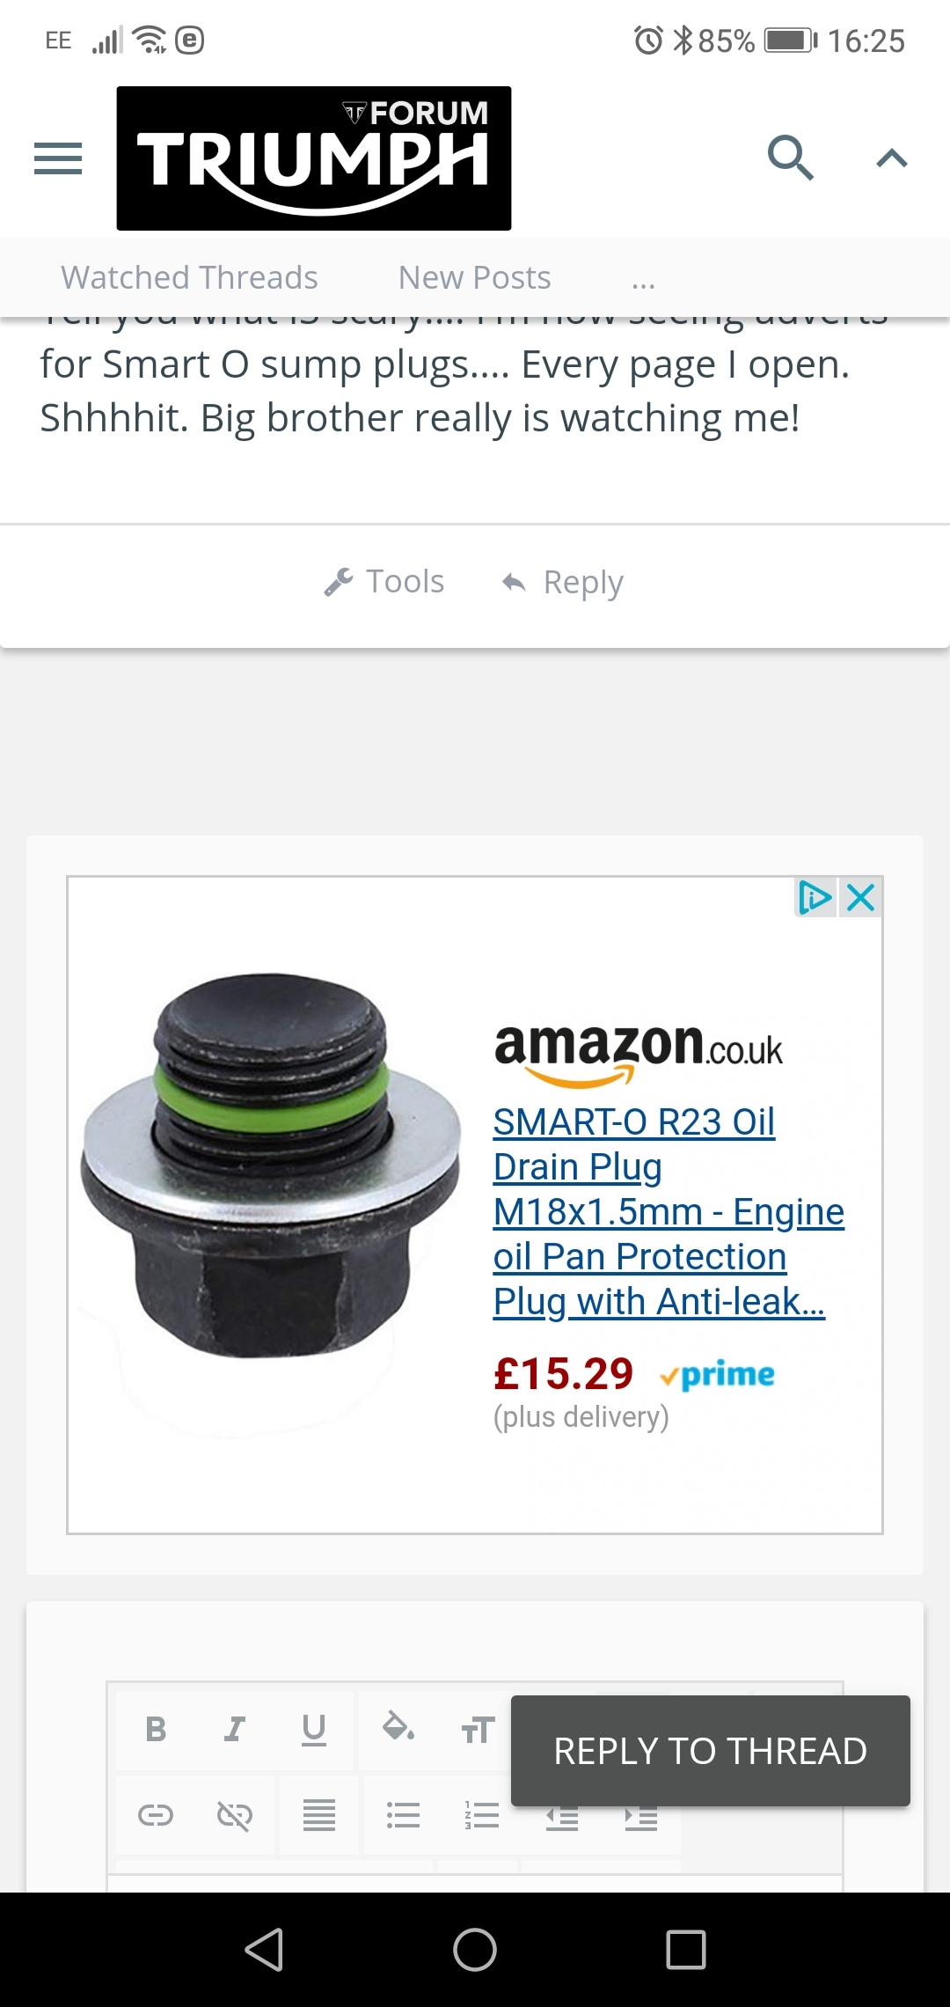Open the text alignment options
950x2007 pixels.
[319, 1815]
